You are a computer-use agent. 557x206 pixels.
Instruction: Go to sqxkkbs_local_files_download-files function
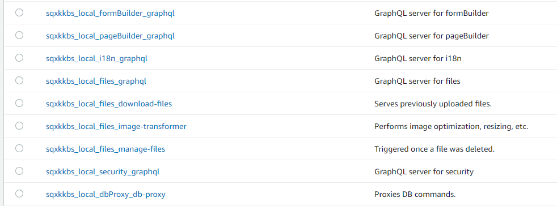pyautogui.click(x=109, y=104)
